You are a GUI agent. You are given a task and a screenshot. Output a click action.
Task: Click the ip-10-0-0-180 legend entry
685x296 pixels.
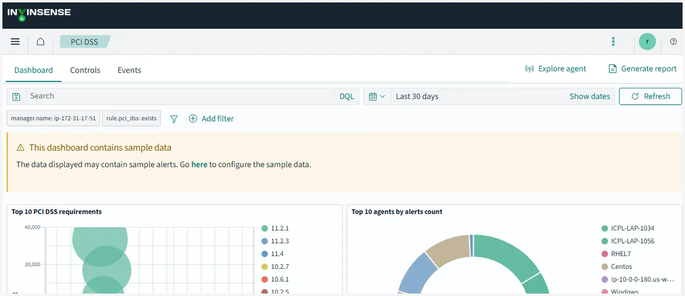point(638,280)
